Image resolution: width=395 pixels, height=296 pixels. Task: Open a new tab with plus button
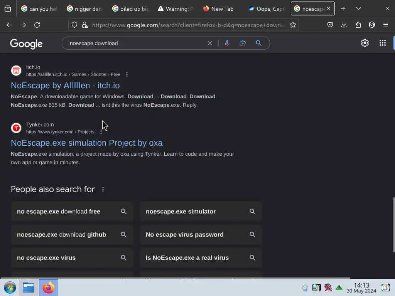tap(343, 9)
